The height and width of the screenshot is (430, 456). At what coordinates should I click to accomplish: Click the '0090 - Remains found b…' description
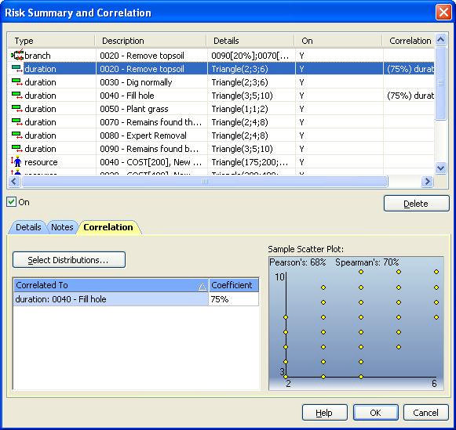(x=149, y=149)
